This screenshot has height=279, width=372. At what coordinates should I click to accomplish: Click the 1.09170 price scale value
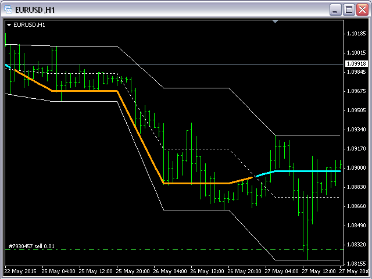click(x=356, y=149)
